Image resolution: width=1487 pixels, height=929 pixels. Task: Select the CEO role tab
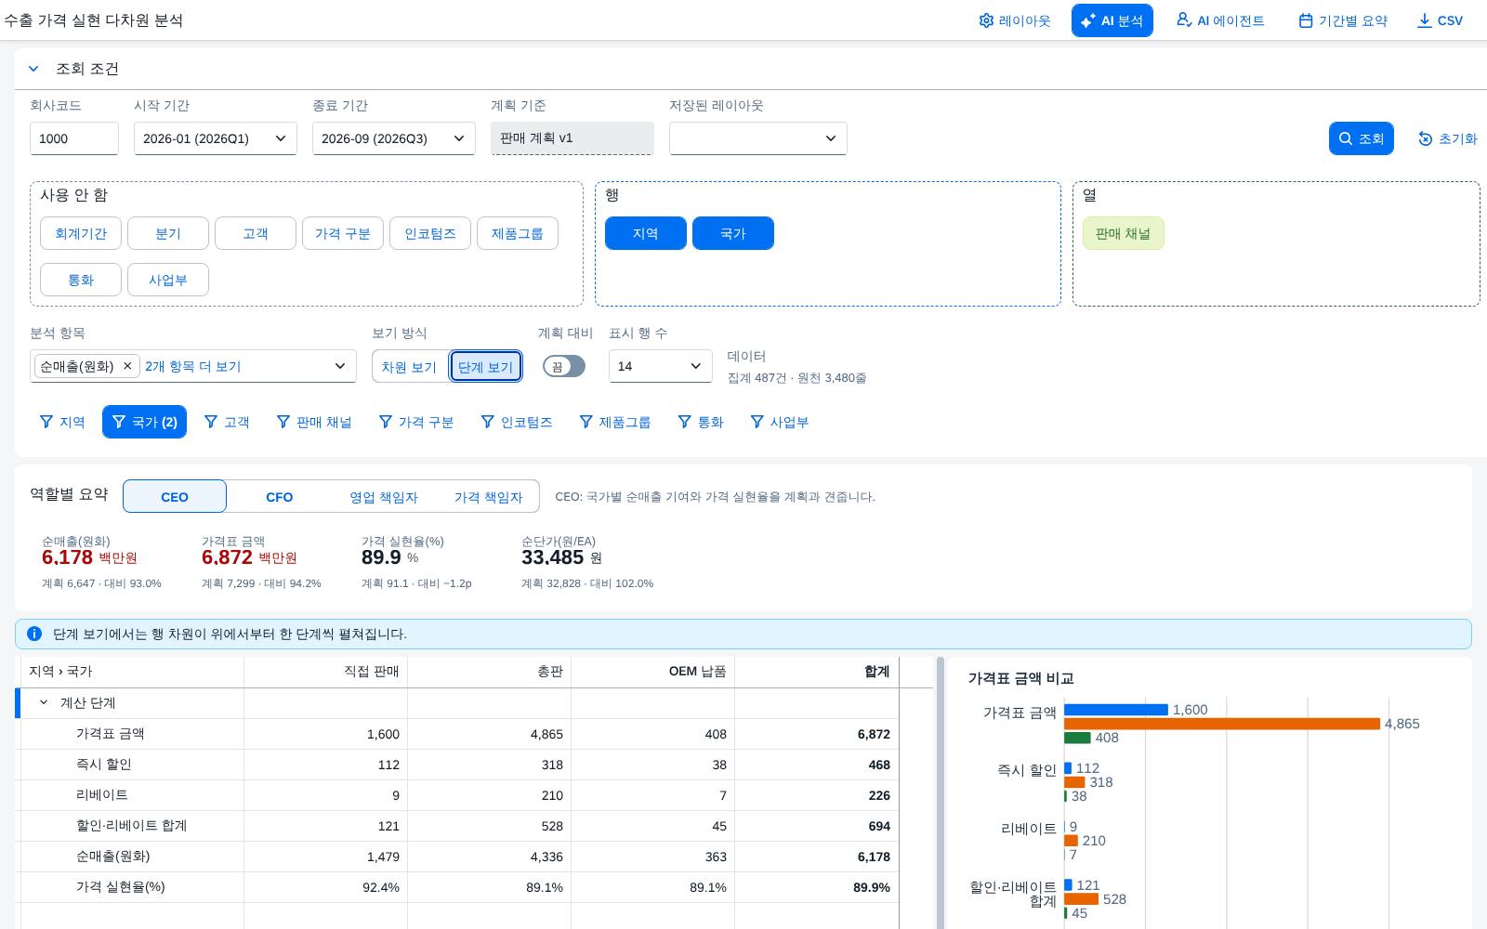coord(175,497)
